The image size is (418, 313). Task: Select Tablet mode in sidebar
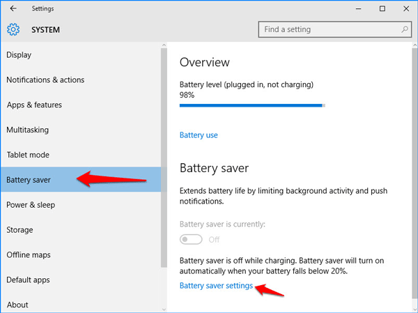pos(28,155)
